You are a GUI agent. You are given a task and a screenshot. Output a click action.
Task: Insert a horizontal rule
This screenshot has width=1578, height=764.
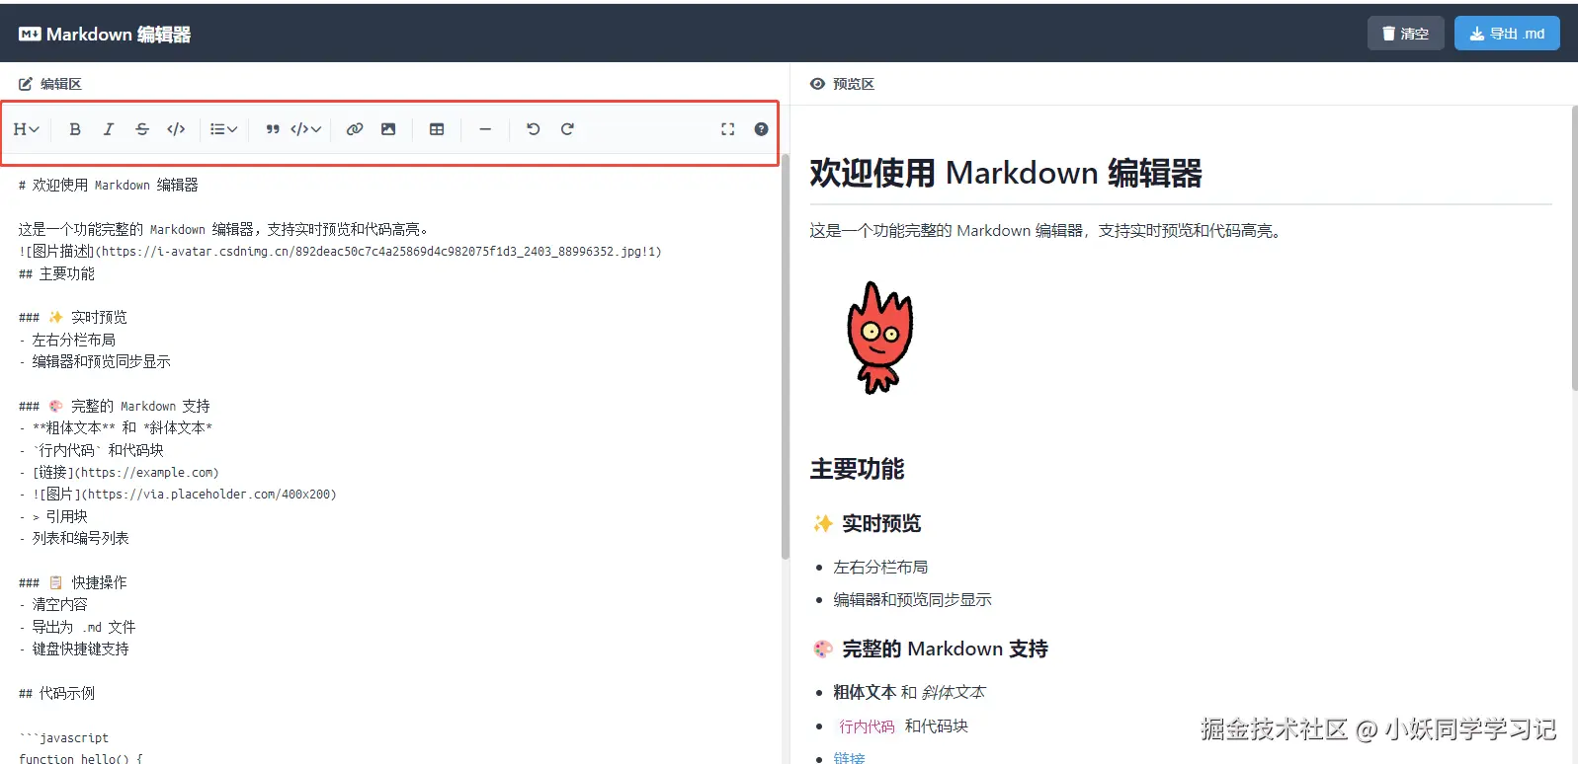485,129
